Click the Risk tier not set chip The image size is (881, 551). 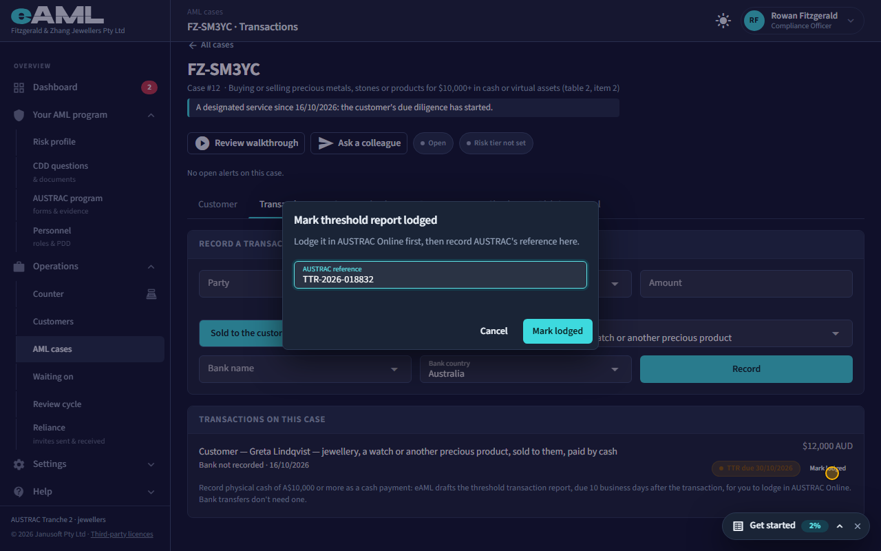click(496, 143)
